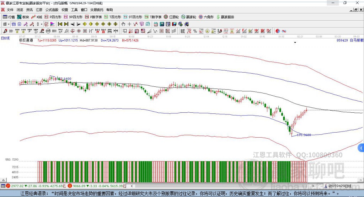The height and width of the screenshot is (197, 364).
Task: Open the 六角形 hexagon tool
Action: coord(206,17)
